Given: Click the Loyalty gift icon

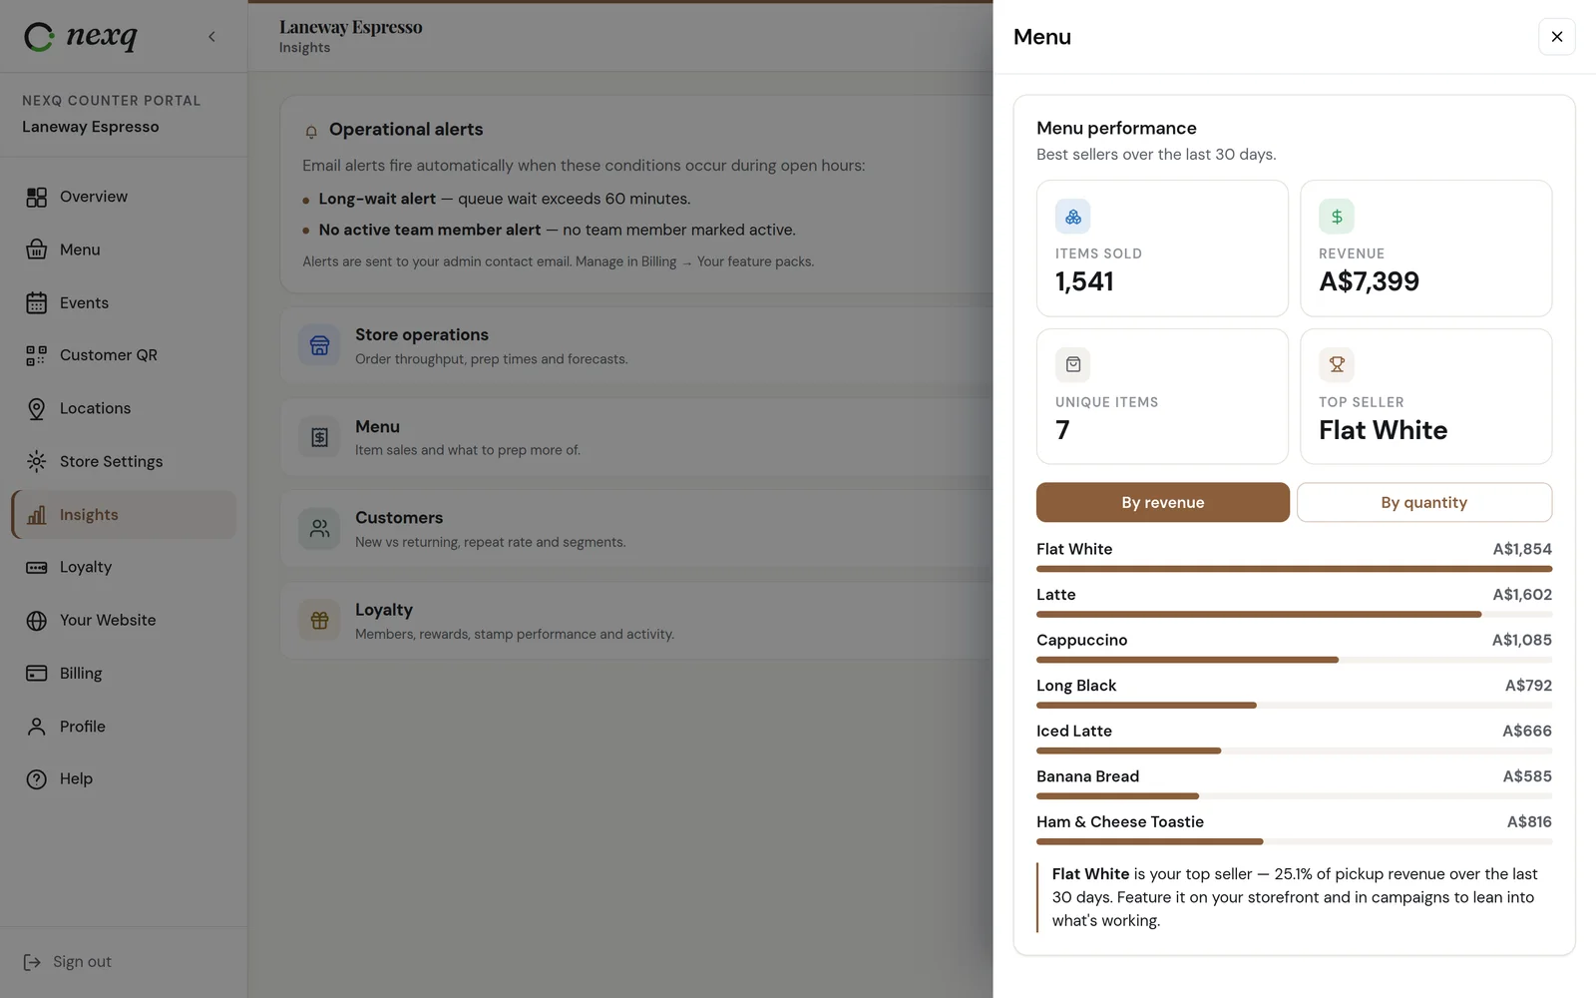Looking at the screenshot, I should tap(319, 621).
